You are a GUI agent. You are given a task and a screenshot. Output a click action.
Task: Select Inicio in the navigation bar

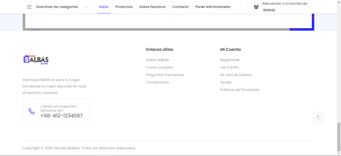[x=104, y=7]
